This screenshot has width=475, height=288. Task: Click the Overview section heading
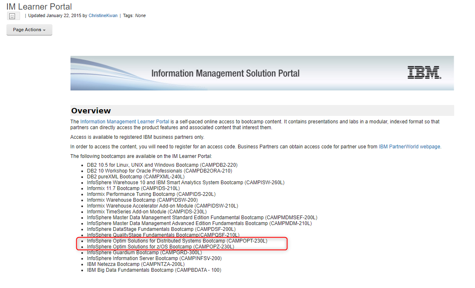[x=91, y=110]
